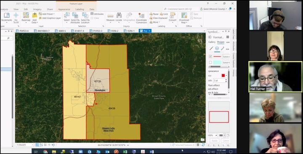Viewport: 303px width, 154px height.
Task: Switch to the Data ribbon tab
Action: (92, 9)
